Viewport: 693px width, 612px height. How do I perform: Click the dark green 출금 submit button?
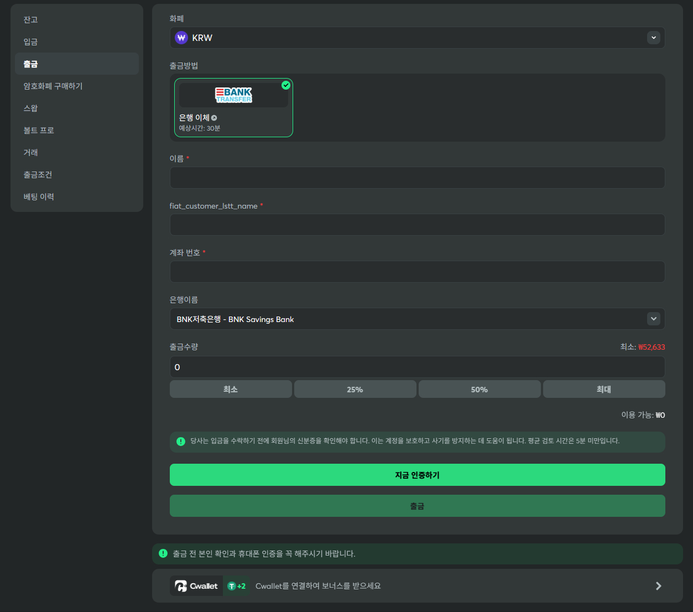pos(418,506)
